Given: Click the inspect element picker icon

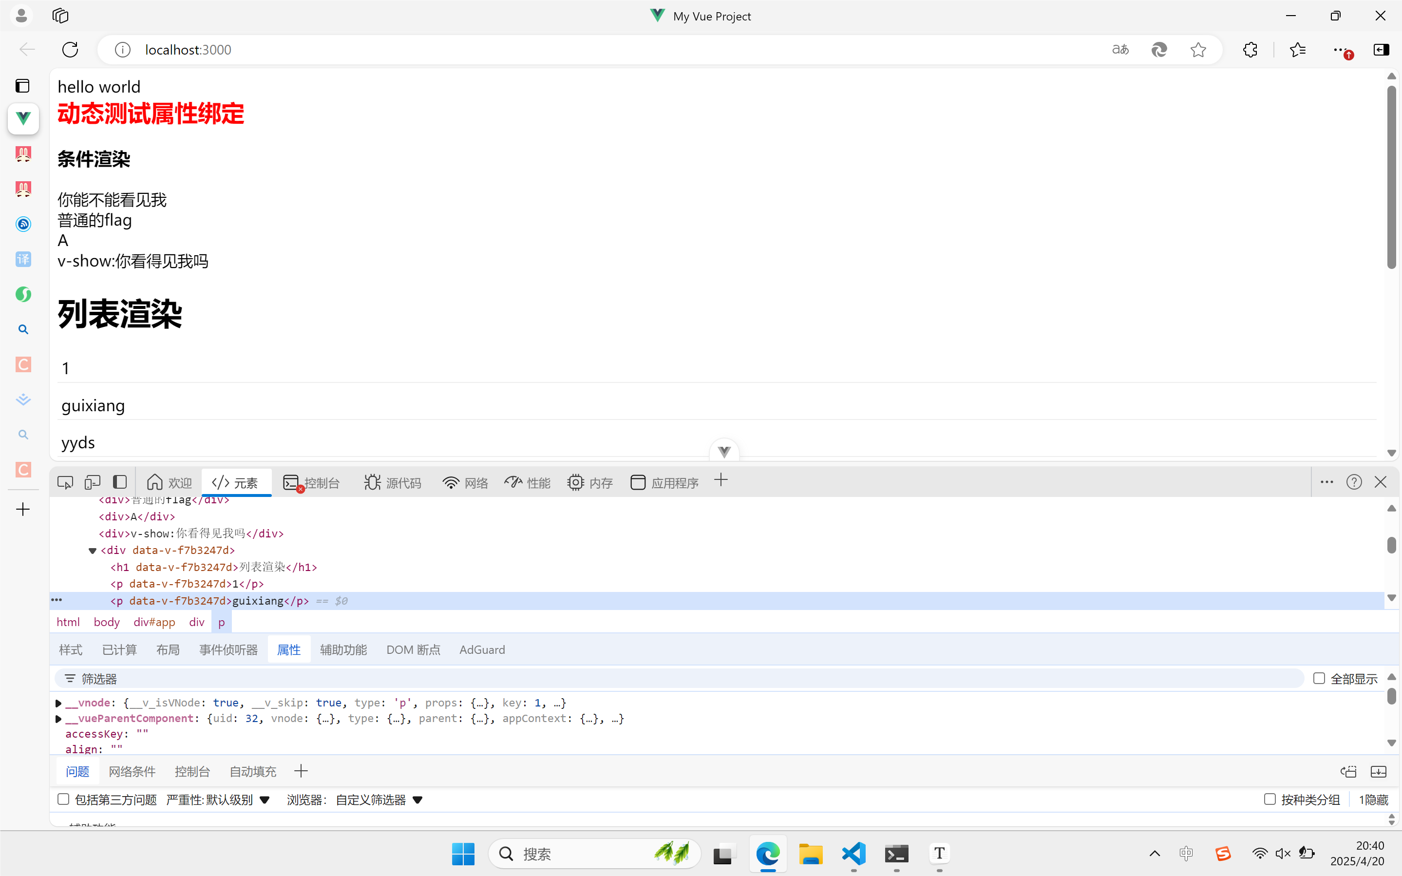Looking at the screenshot, I should 65,482.
